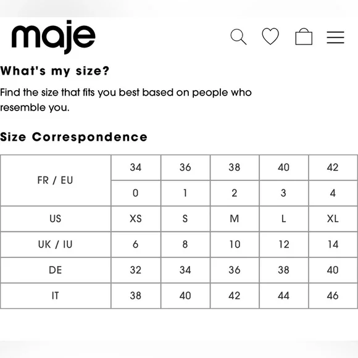358x358 pixels.
Task: Click the maje logo
Action: [54, 37]
